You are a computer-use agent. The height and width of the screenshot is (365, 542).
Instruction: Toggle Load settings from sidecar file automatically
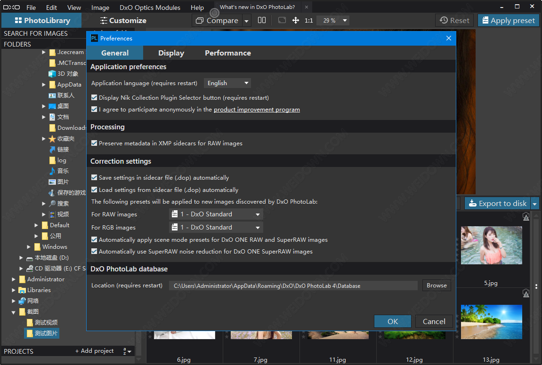pos(94,190)
